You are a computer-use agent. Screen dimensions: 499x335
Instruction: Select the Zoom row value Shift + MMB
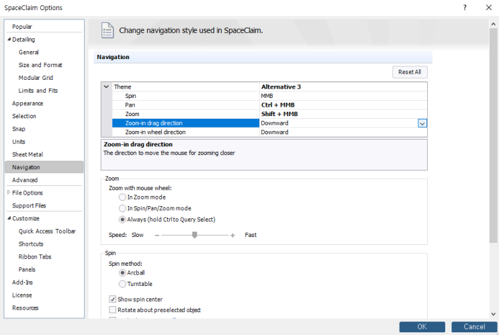point(279,114)
